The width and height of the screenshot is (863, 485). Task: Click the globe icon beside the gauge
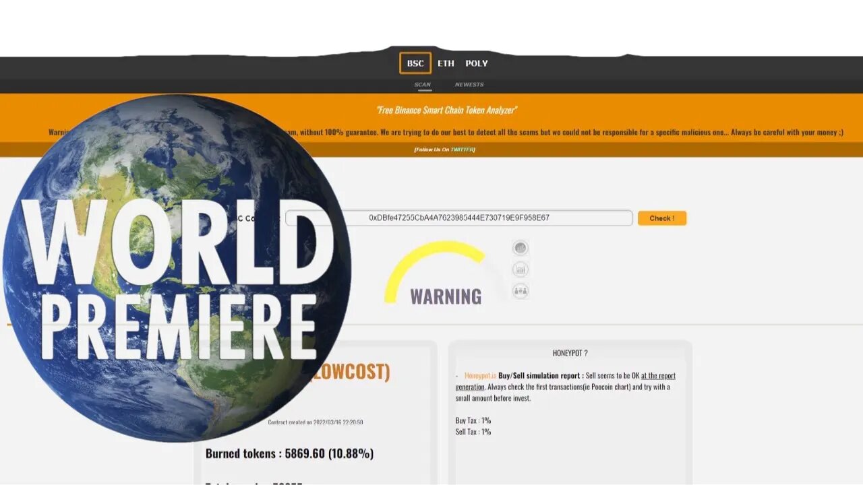(x=520, y=248)
